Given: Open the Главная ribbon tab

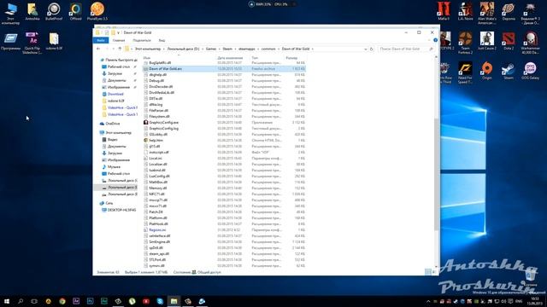Looking at the screenshot, I should (119, 40).
